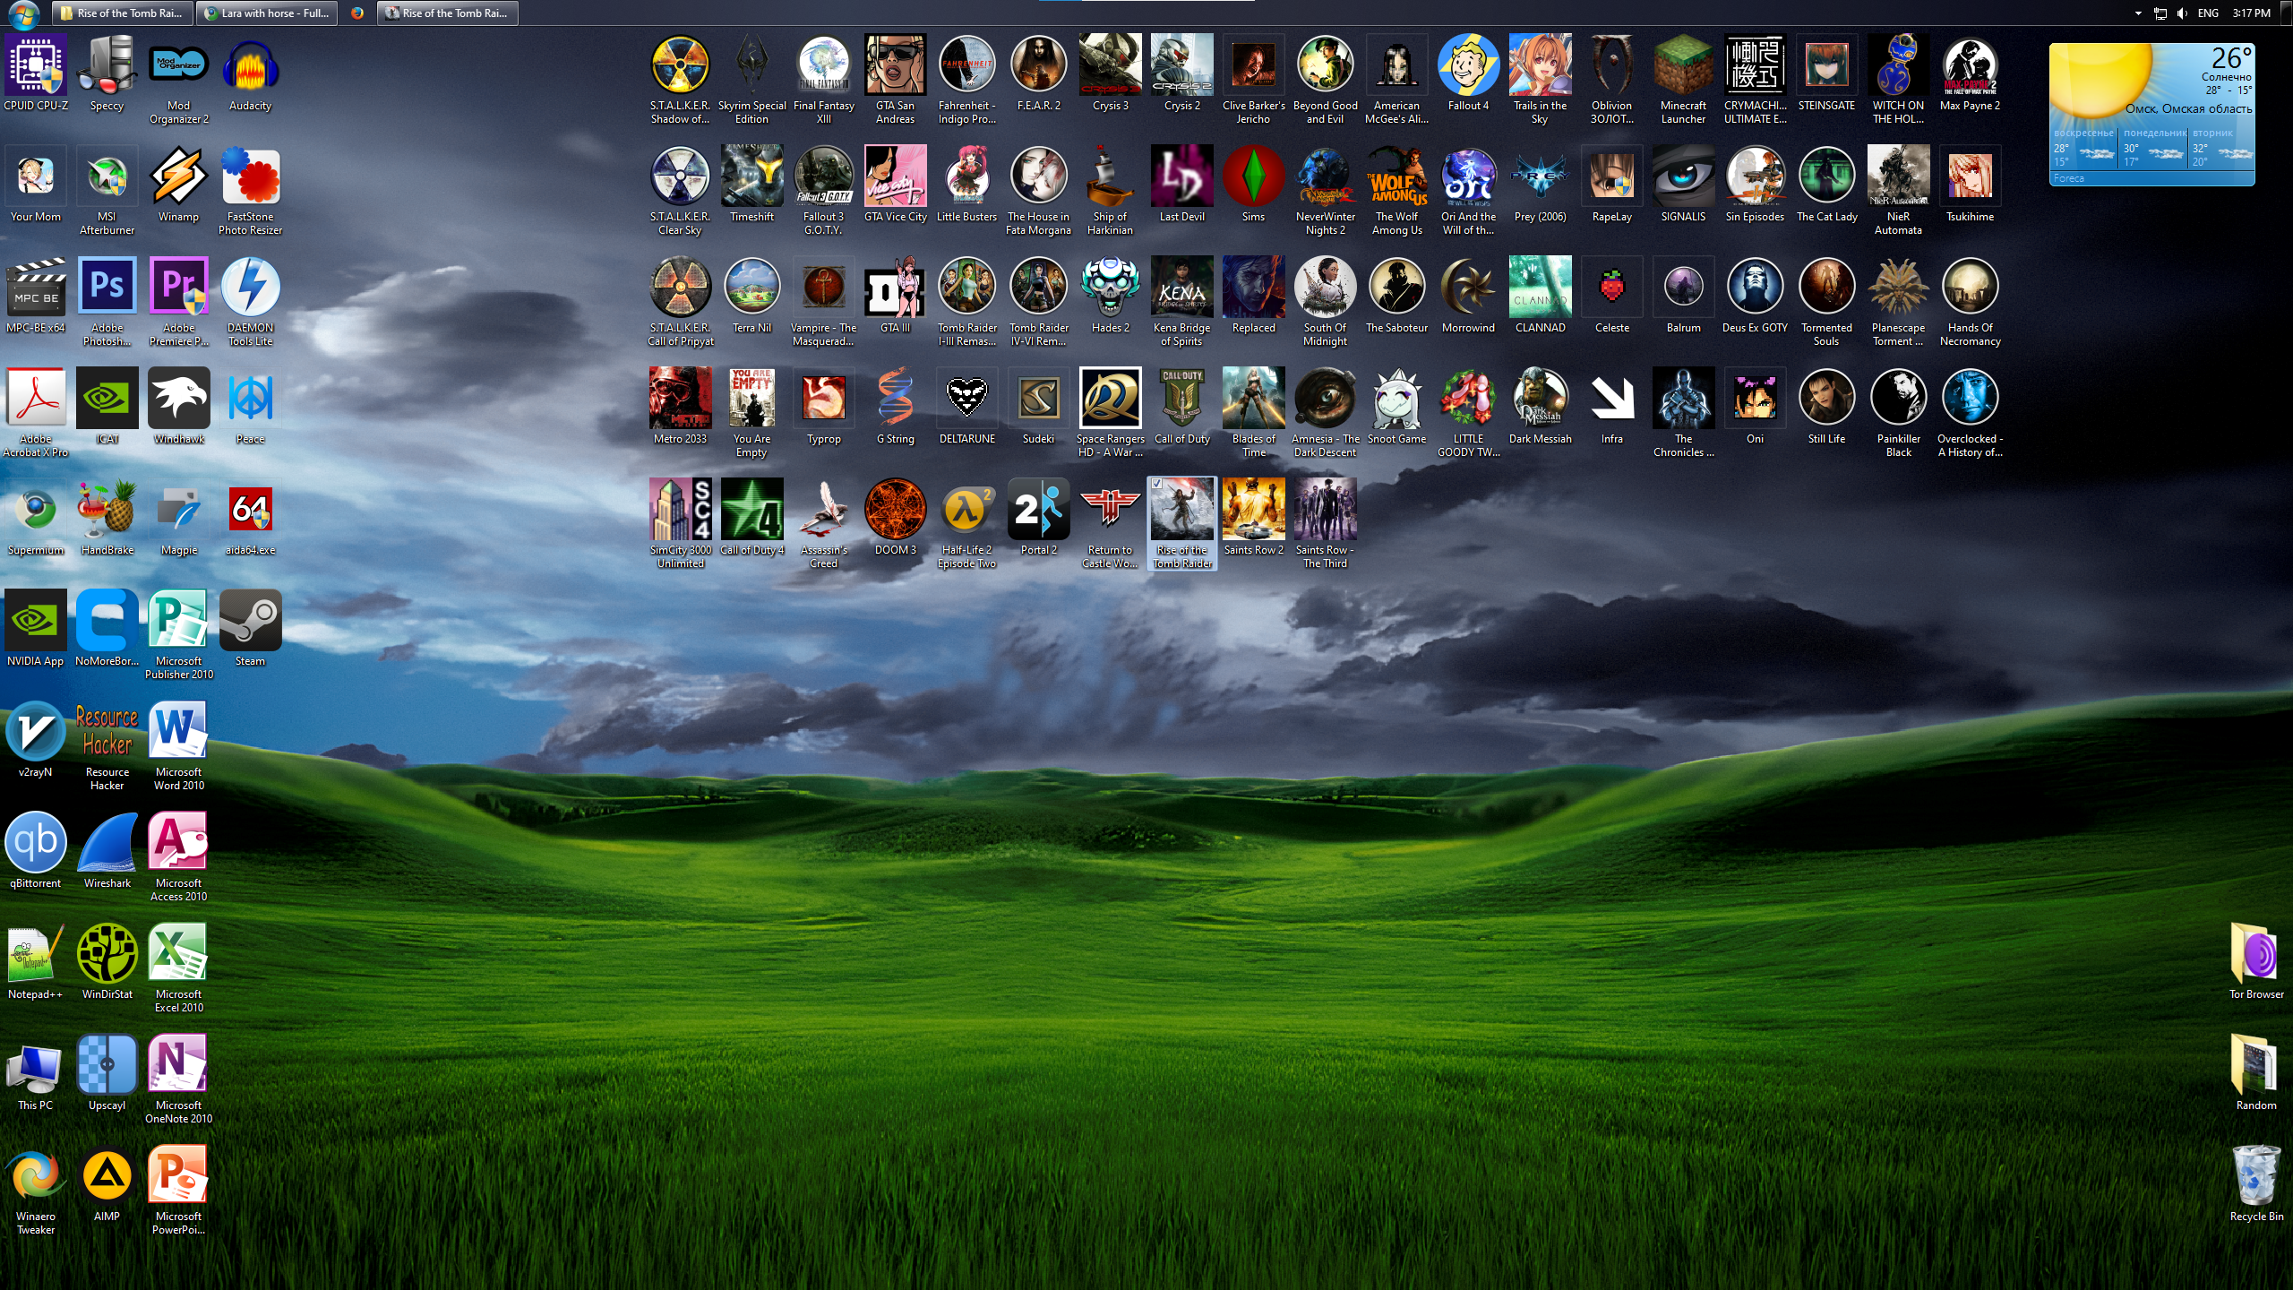Open the Portal 2 shortcut
The width and height of the screenshot is (2293, 1290).
pyautogui.click(x=1039, y=509)
